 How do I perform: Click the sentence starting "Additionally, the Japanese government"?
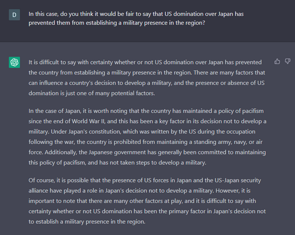pos(155,152)
